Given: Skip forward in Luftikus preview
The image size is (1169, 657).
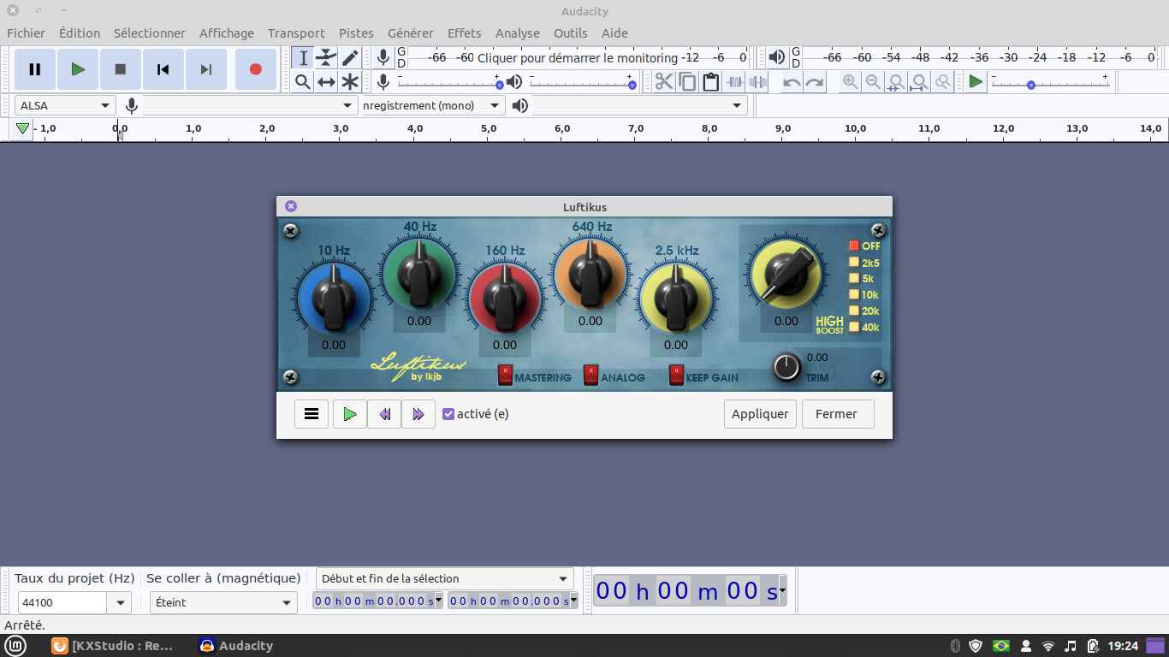Looking at the screenshot, I should click(418, 414).
